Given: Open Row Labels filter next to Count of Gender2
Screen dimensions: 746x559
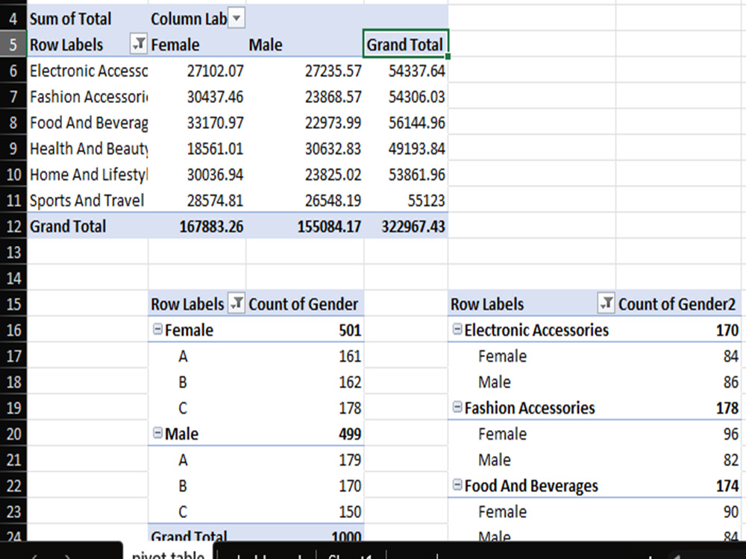Looking at the screenshot, I should [x=606, y=304].
